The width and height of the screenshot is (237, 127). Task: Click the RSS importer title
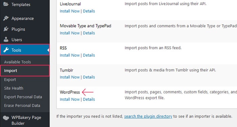click(63, 48)
